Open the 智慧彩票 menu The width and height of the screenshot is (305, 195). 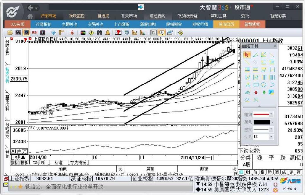(278, 16)
